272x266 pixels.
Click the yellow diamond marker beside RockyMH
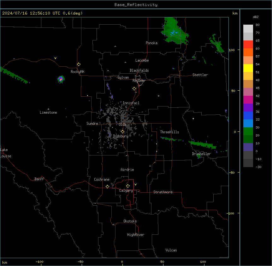click(x=79, y=64)
